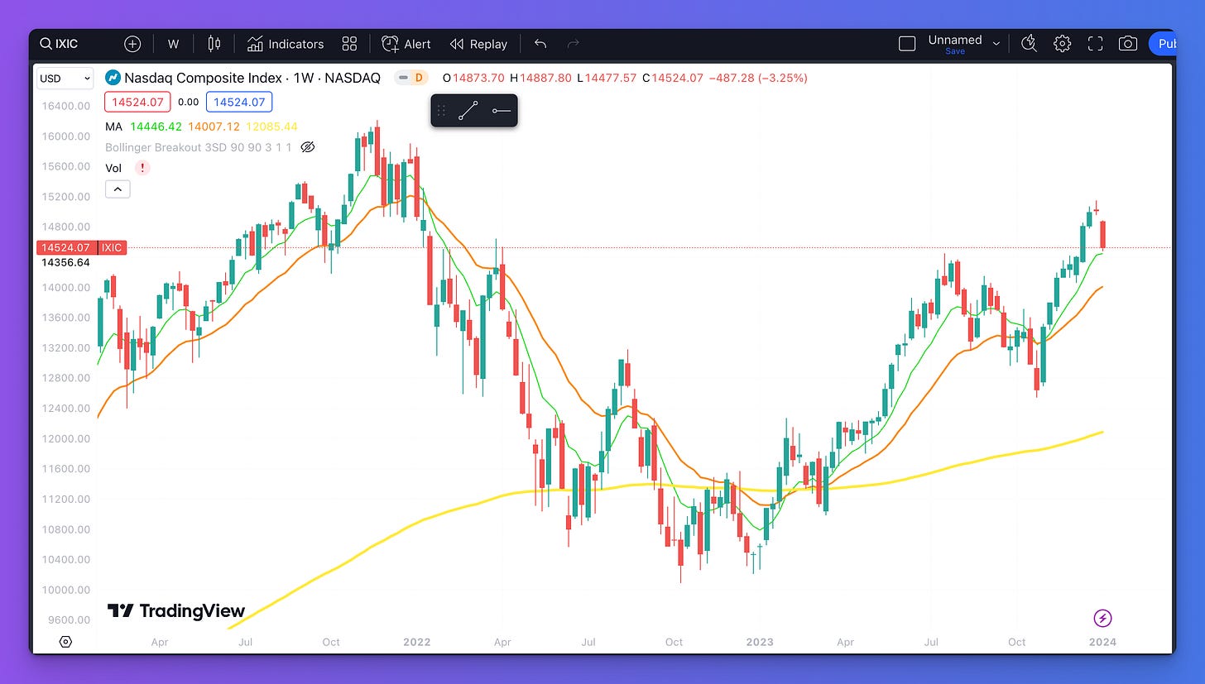The width and height of the screenshot is (1205, 684).
Task: Click the −487.28 (−3.25%) change value
Action: (757, 79)
